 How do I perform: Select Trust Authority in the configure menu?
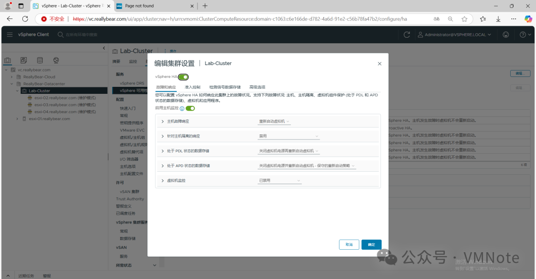[130, 199]
